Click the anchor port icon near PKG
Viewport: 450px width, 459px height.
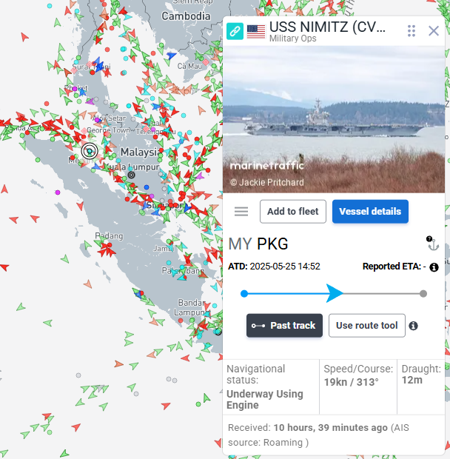tap(433, 244)
